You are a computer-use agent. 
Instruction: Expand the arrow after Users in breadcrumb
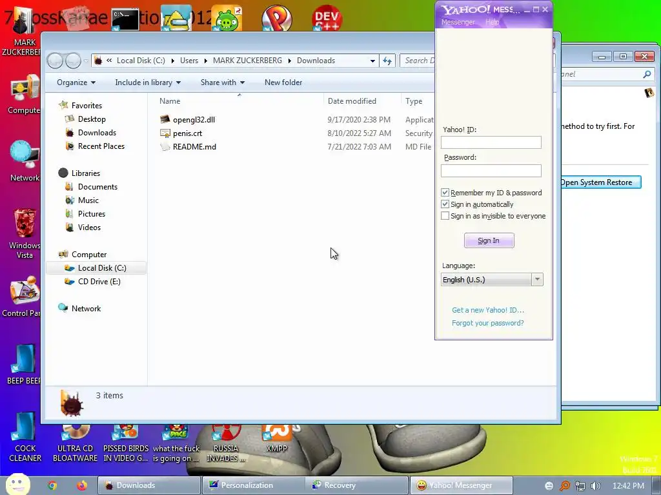[x=206, y=61]
